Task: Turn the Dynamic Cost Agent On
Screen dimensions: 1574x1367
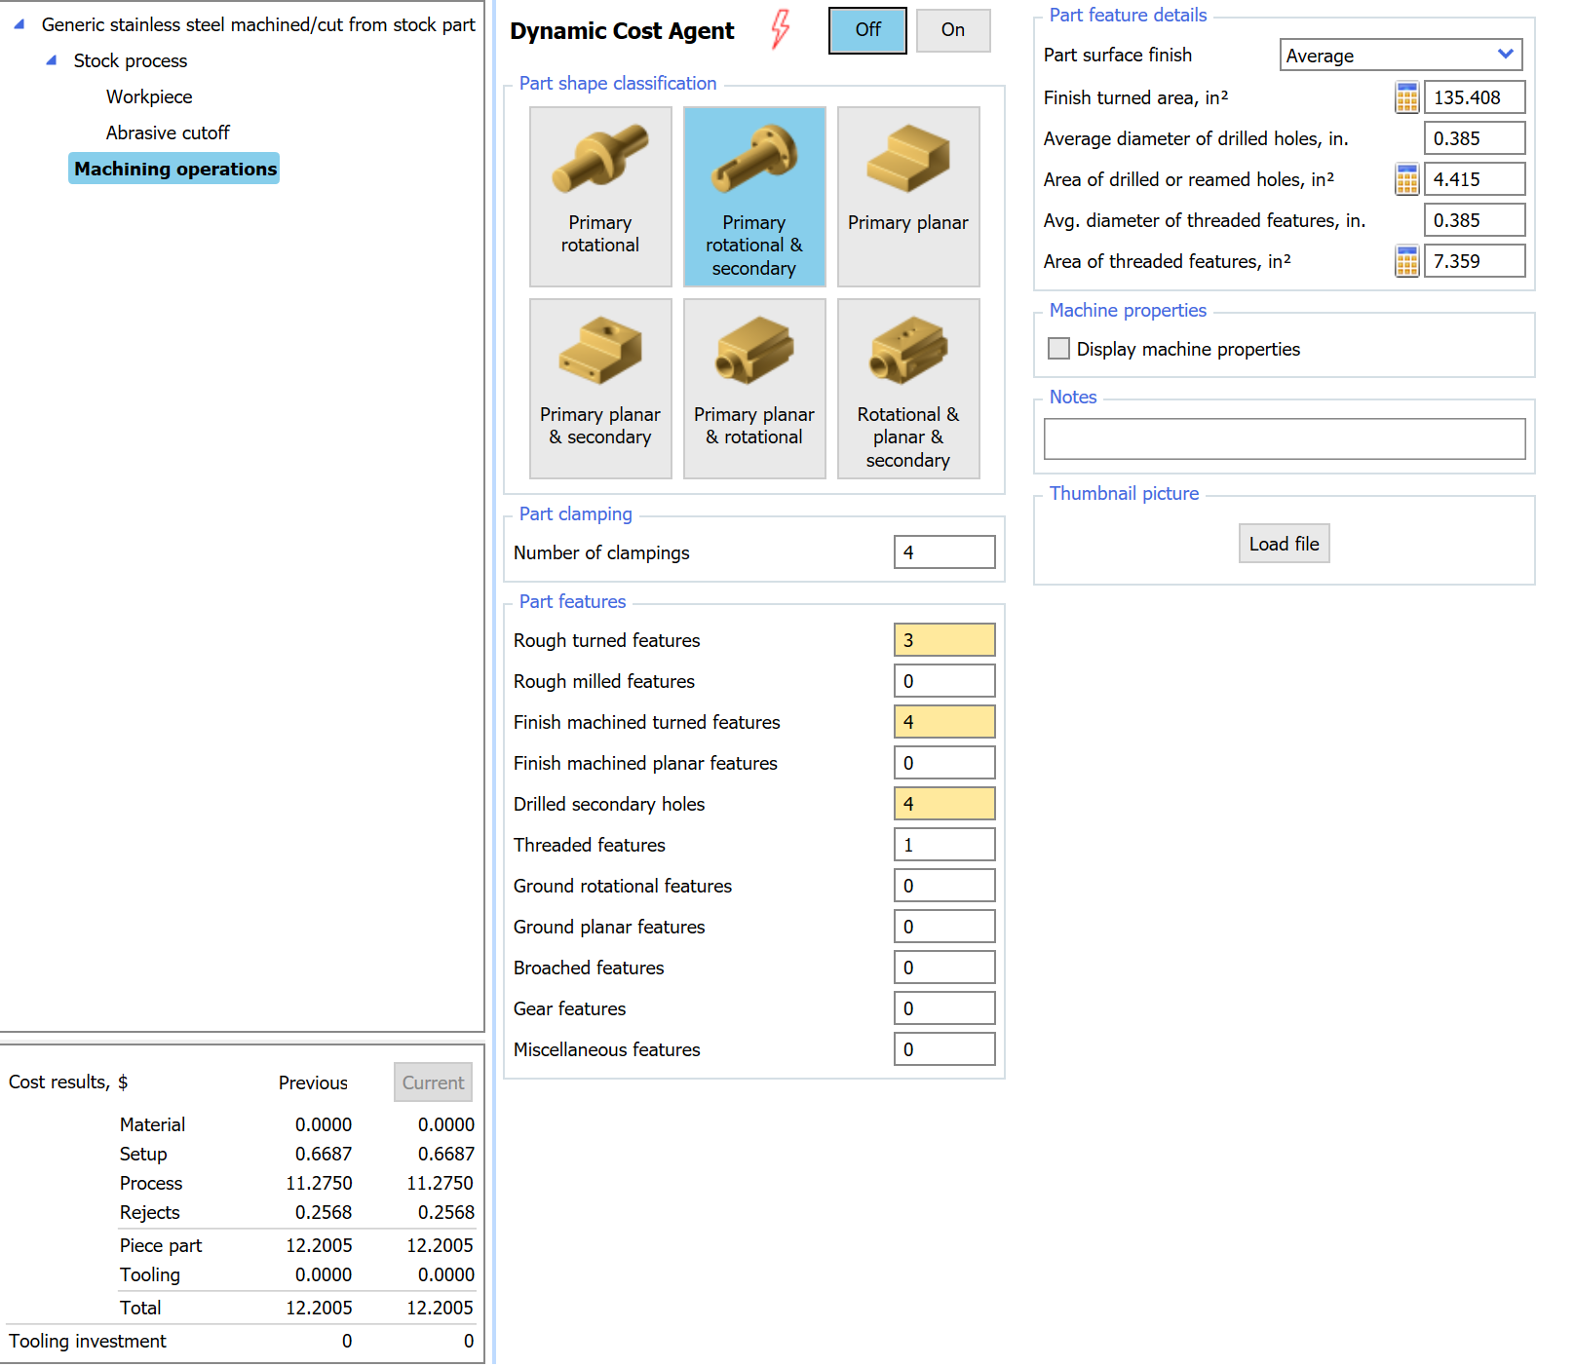Action: (952, 30)
